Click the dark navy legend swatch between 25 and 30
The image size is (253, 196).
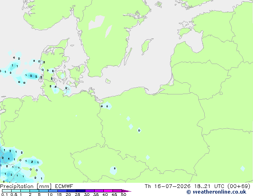(81, 191)
